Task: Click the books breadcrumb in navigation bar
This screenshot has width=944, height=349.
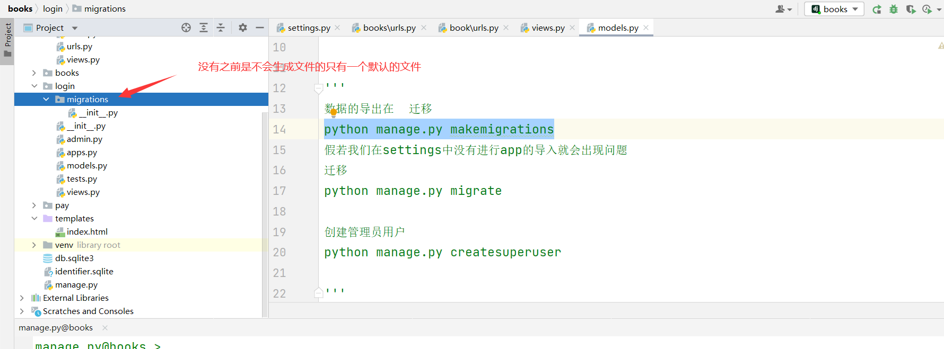Action: point(20,9)
